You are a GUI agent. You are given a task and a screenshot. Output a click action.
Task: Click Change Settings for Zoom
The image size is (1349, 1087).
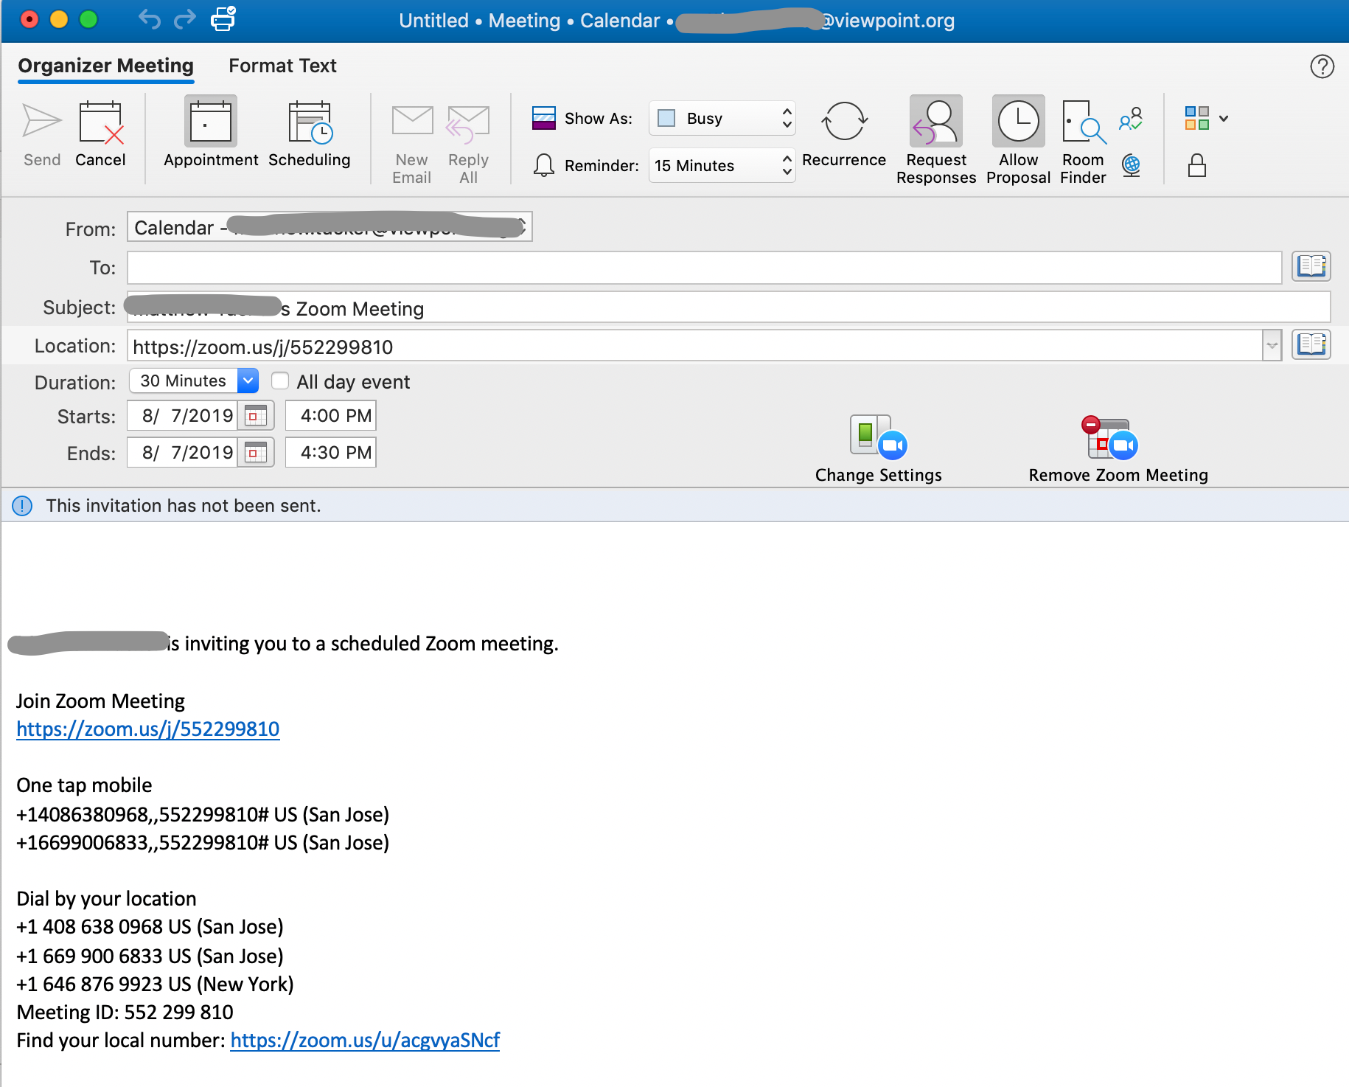point(879,448)
